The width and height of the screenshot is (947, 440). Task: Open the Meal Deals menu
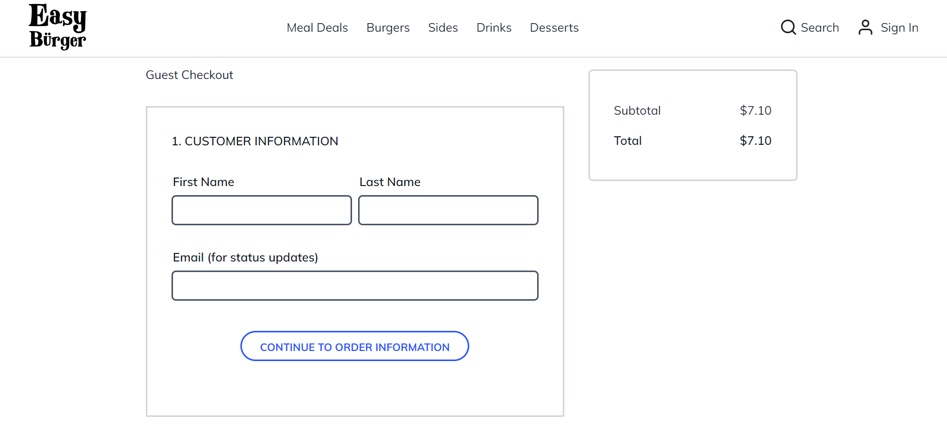(317, 28)
